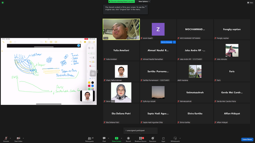The image size is (255, 143).
Task: Open the Participants panel
Action: pyautogui.click(x=90, y=139)
